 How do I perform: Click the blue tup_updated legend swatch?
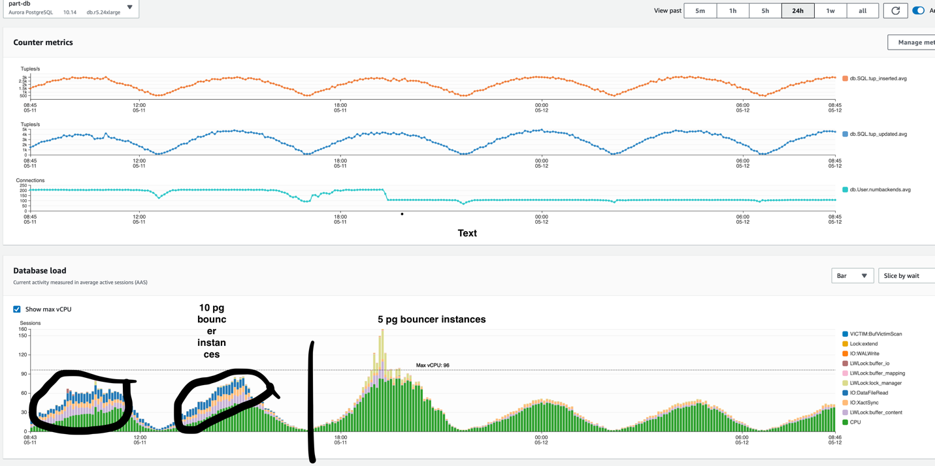click(x=845, y=134)
